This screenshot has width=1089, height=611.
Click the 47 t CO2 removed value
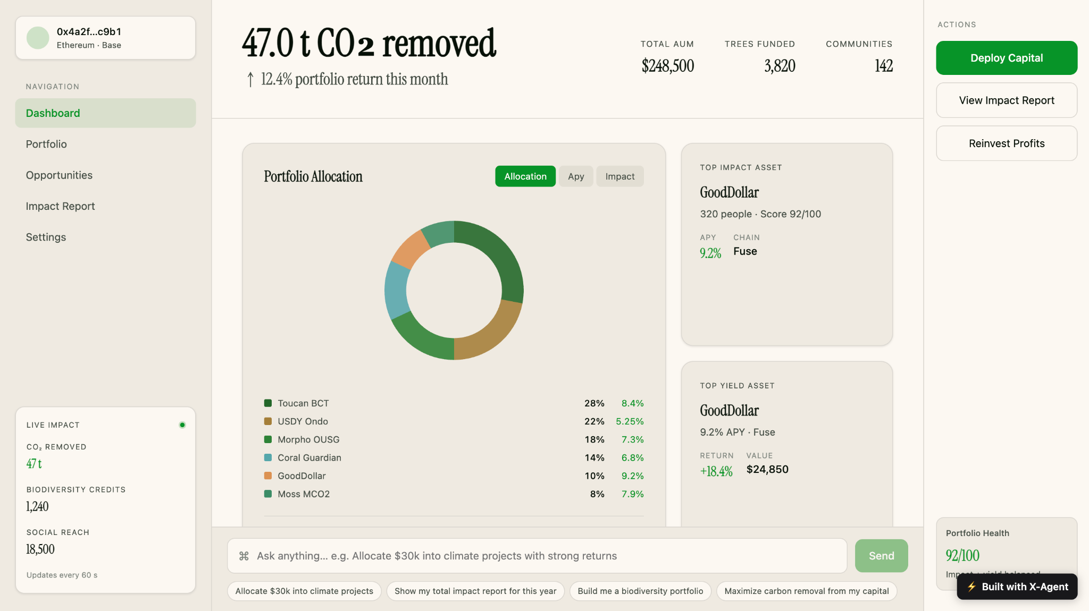34,464
